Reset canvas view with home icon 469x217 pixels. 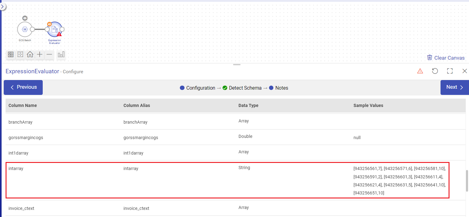coord(30,55)
